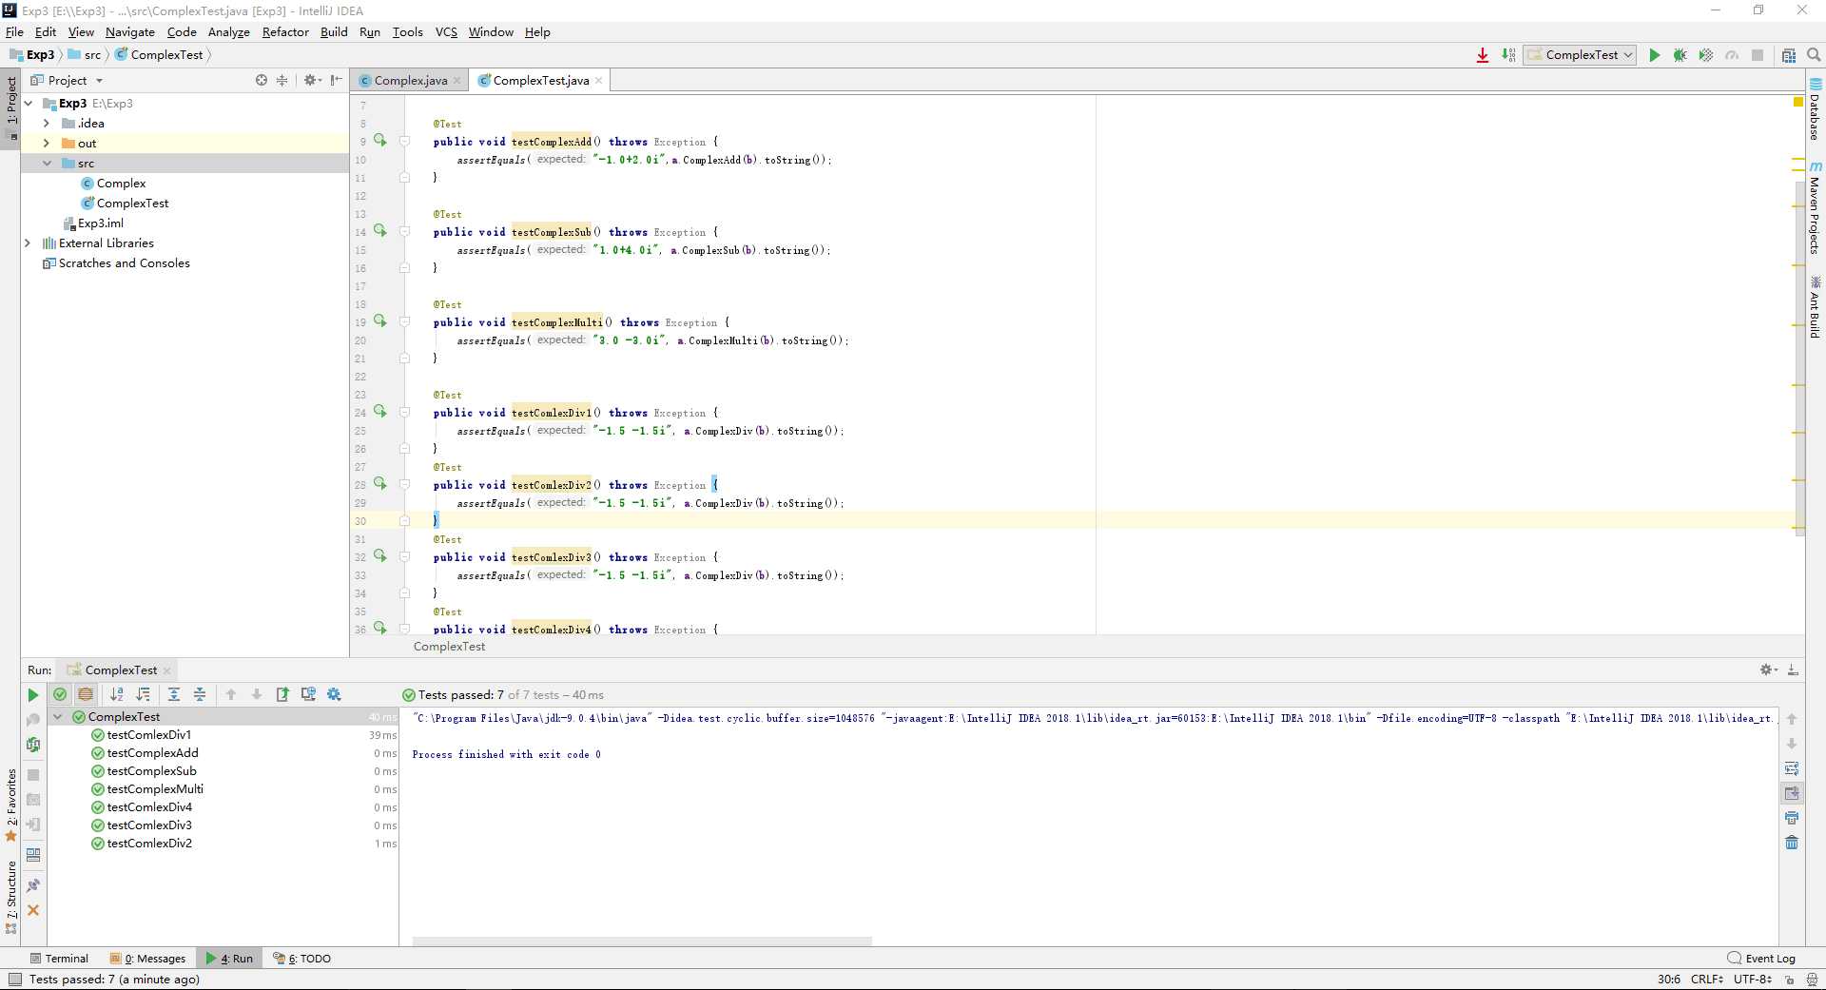Open test history import icon

pyautogui.click(x=308, y=695)
